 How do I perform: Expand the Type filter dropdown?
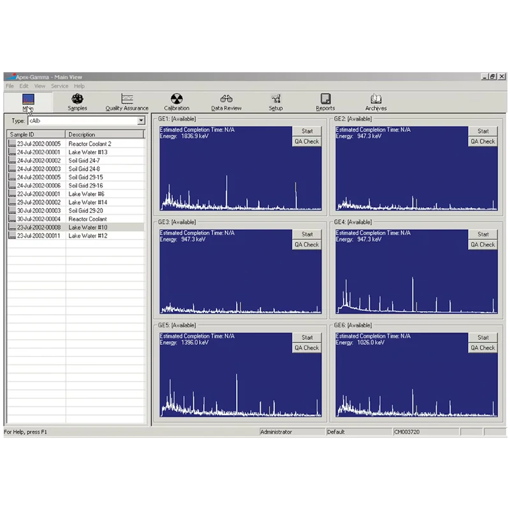141,120
